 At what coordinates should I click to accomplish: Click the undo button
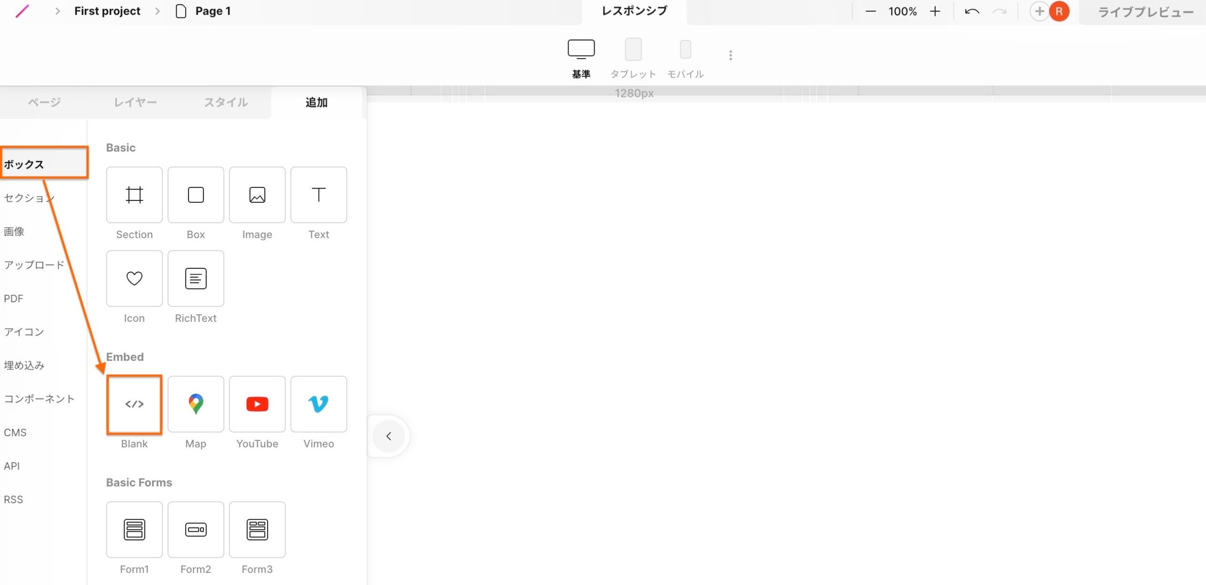tap(972, 11)
